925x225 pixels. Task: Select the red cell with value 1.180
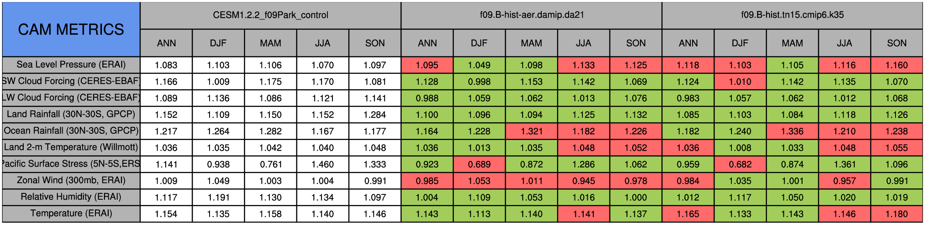click(x=897, y=214)
